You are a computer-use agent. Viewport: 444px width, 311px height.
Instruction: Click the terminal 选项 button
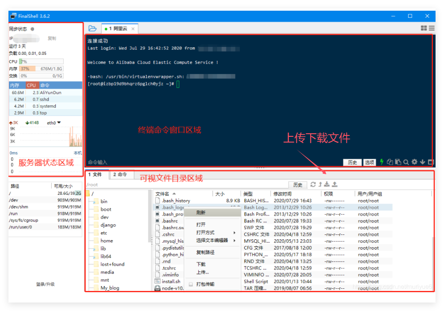(x=369, y=162)
